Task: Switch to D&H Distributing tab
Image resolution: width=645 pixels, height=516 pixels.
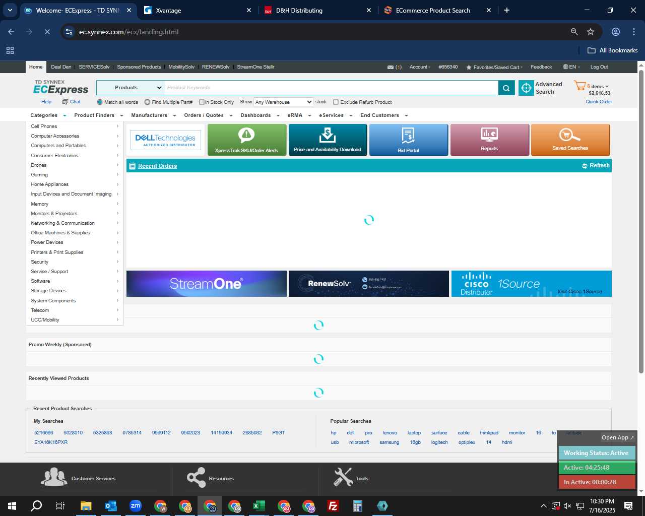Action: (x=317, y=10)
